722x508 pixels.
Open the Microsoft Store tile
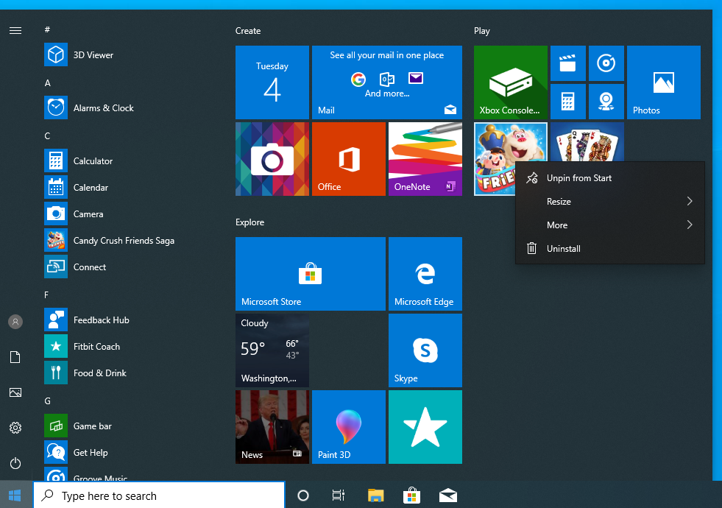tap(310, 274)
